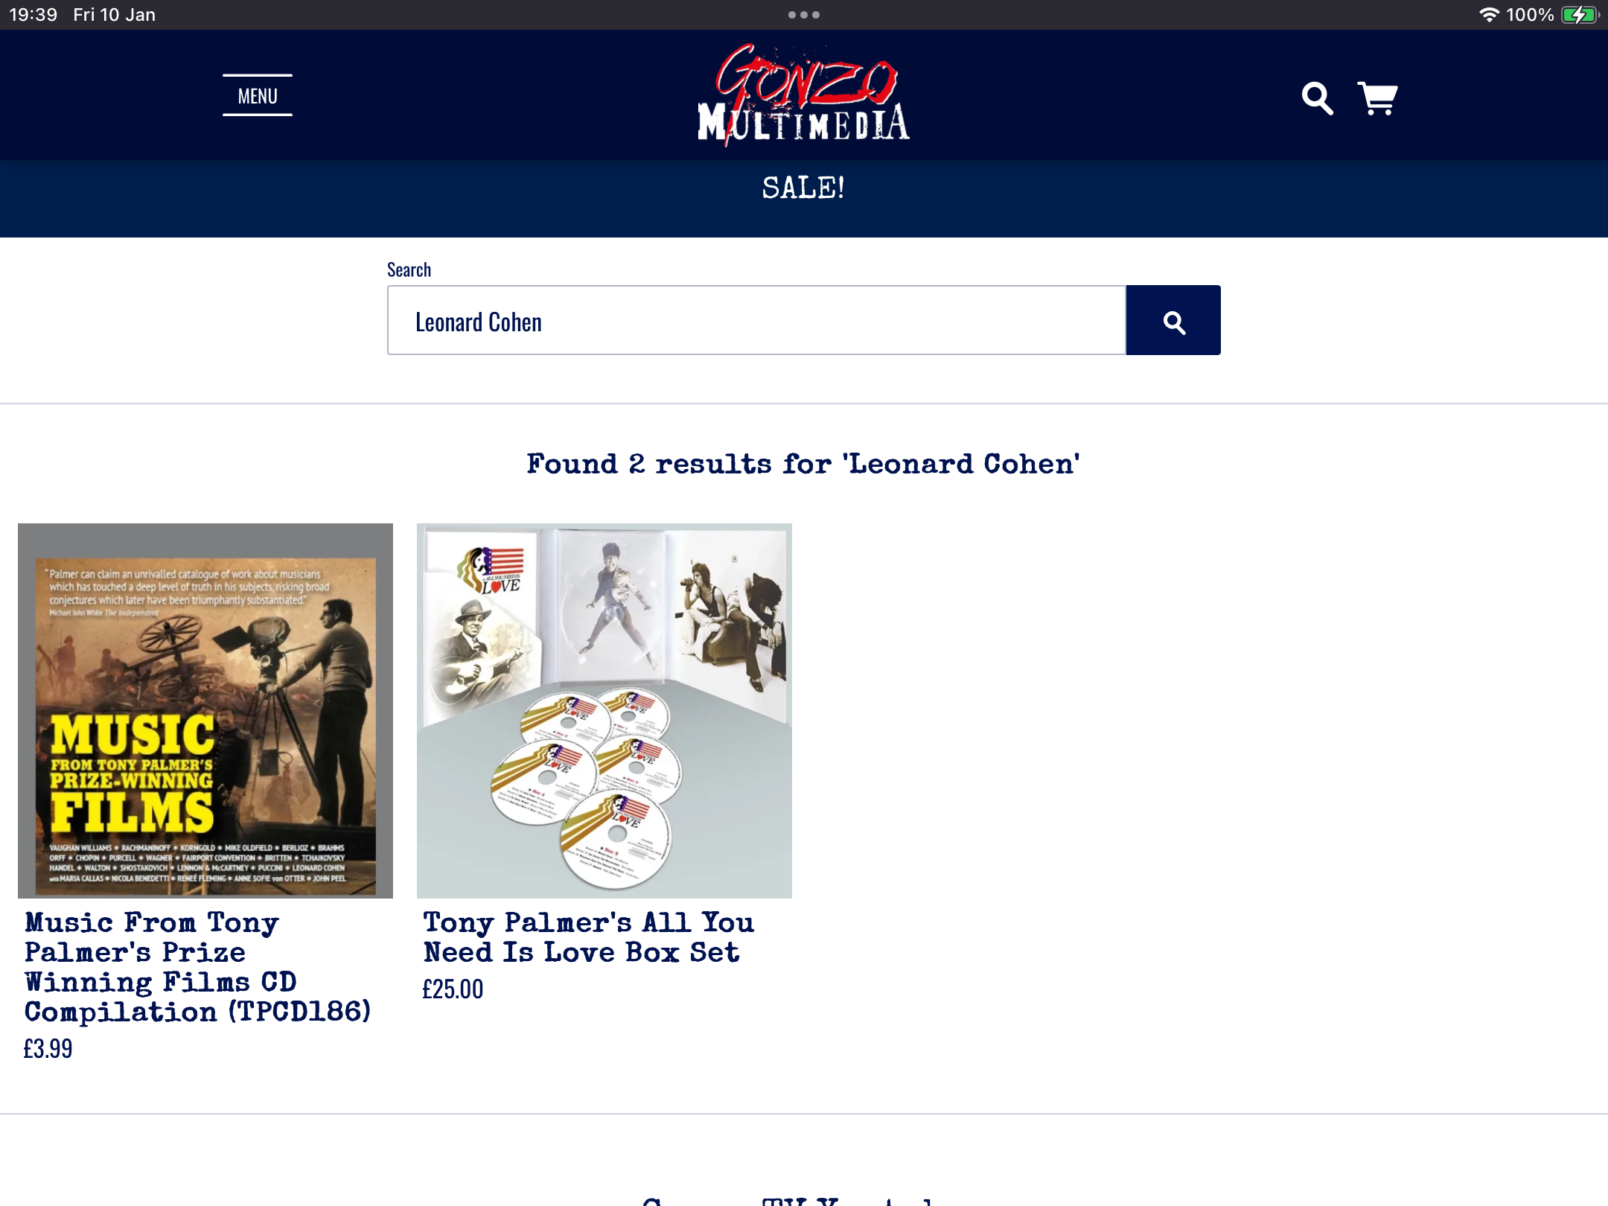Open the MENU navigation button
The height and width of the screenshot is (1206, 1608).
point(258,96)
